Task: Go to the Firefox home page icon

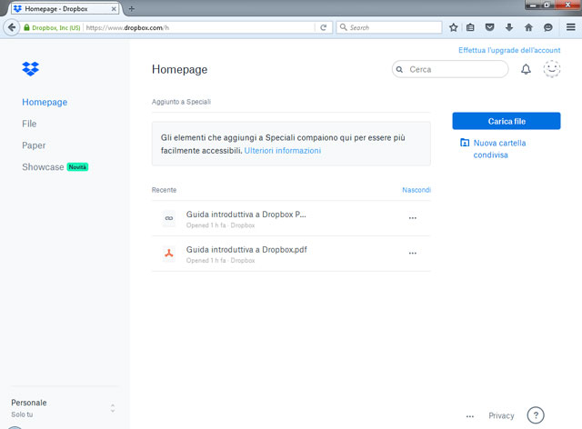Action: [x=528, y=27]
